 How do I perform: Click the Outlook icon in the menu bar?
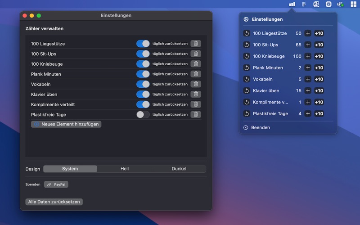pos(316,4)
